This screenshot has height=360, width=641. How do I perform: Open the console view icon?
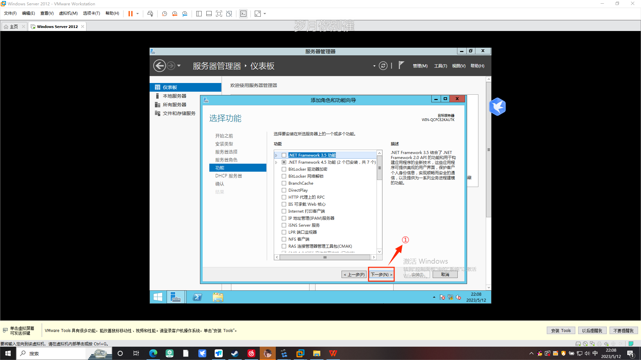(243, 14)
